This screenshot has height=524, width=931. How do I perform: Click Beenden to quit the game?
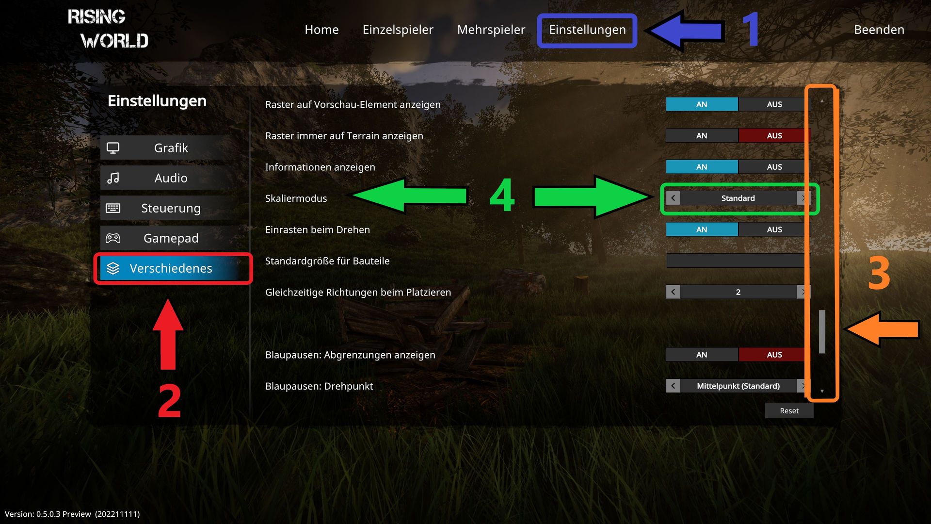[x=879, y=30]
